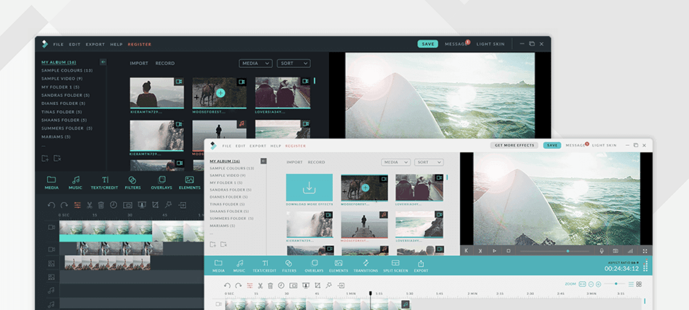Click add new folder icon in light window
Screen dimensions: 689x310
213,244
